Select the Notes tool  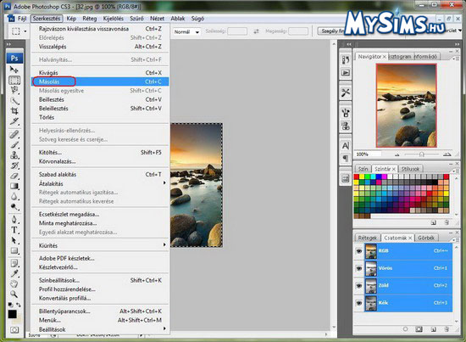(14, 263)
